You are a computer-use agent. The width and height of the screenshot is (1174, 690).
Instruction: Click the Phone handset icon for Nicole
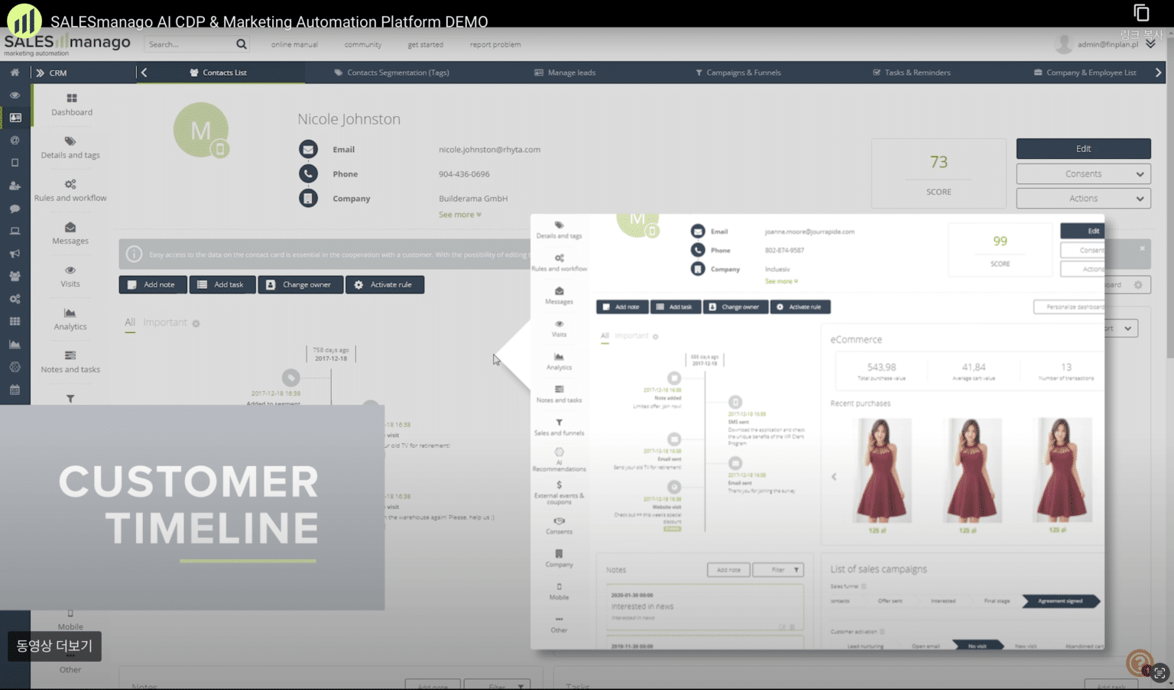(x=308, y=173)
